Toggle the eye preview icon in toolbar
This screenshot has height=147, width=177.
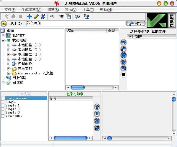click(61, 17)
